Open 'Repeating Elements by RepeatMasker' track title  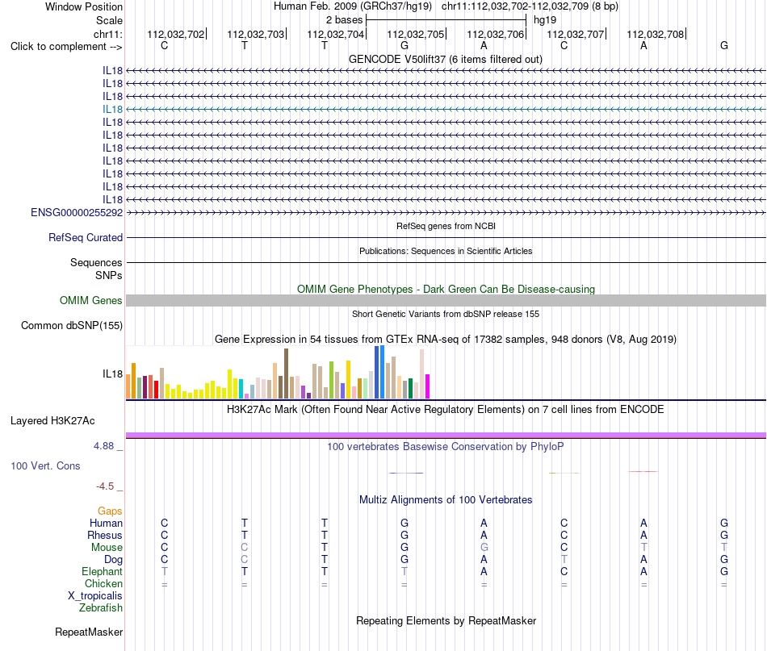tap(446, 620)
